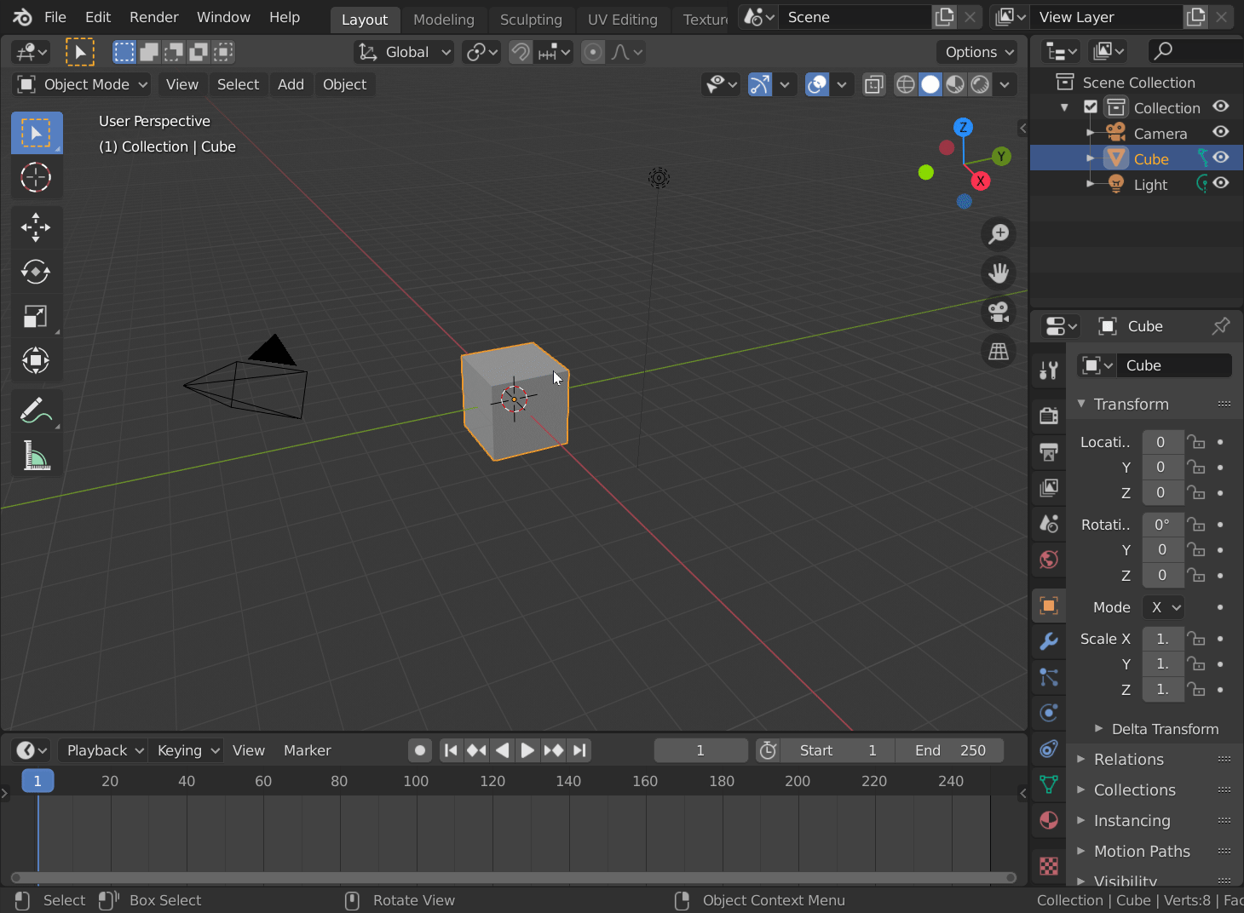
Task: Click the End frame field showing 250
Action: coord(949,750)
